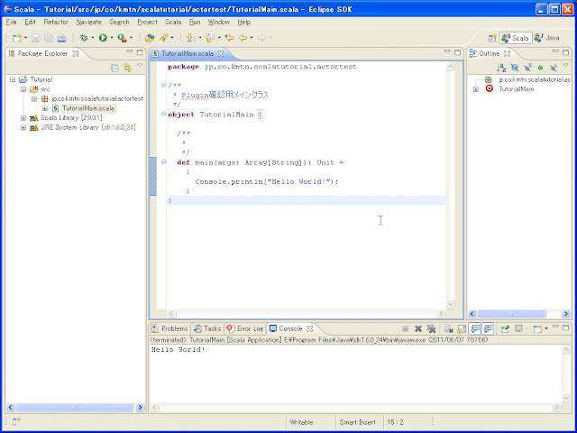The height and width of the screenshot is (433, 577).
Task: Click the Save disk icon in toolbar
Action: (x=37, y=38)
